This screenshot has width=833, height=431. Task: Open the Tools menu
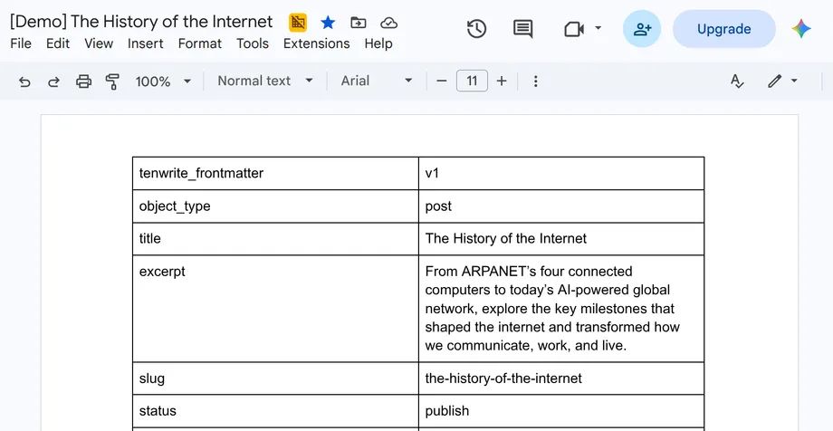click(x=253, y=43)
